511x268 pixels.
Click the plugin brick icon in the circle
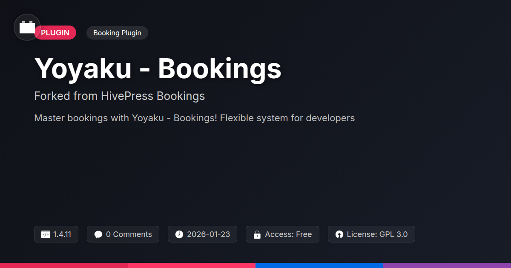coord(27,27)
